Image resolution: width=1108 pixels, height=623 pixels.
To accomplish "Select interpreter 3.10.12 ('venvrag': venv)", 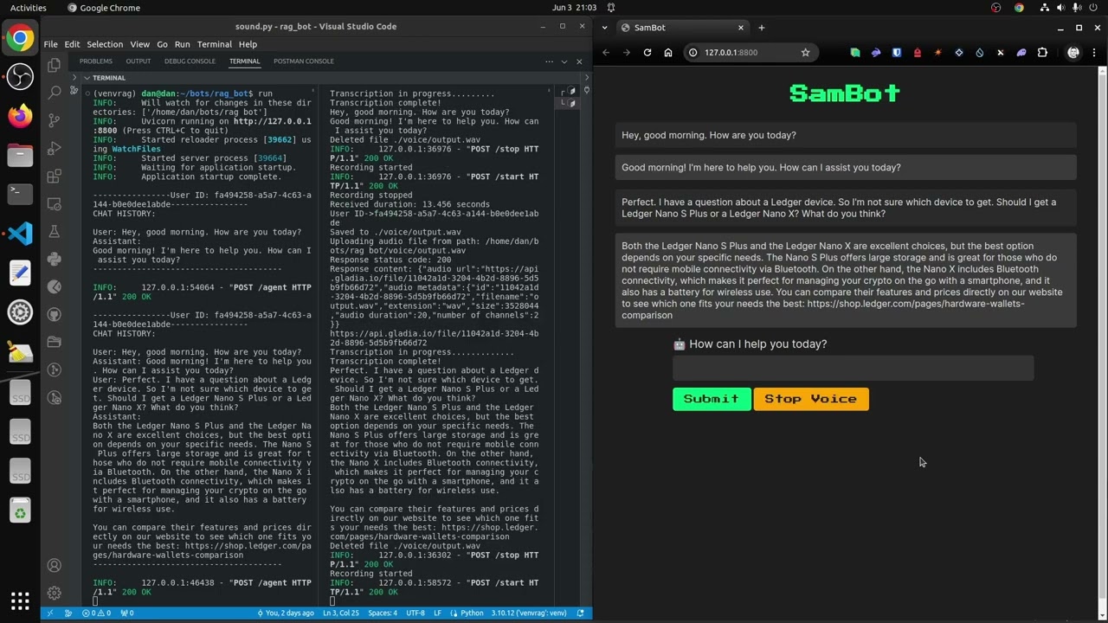I will (529, 613).
